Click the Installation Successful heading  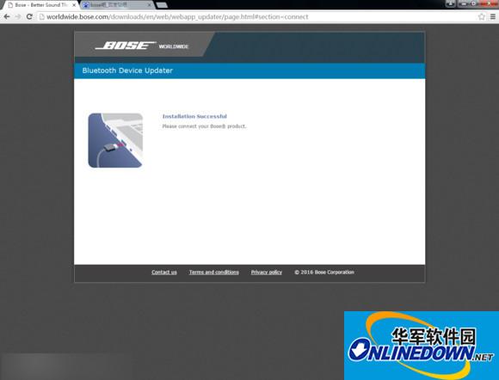(x=194, y=116)
